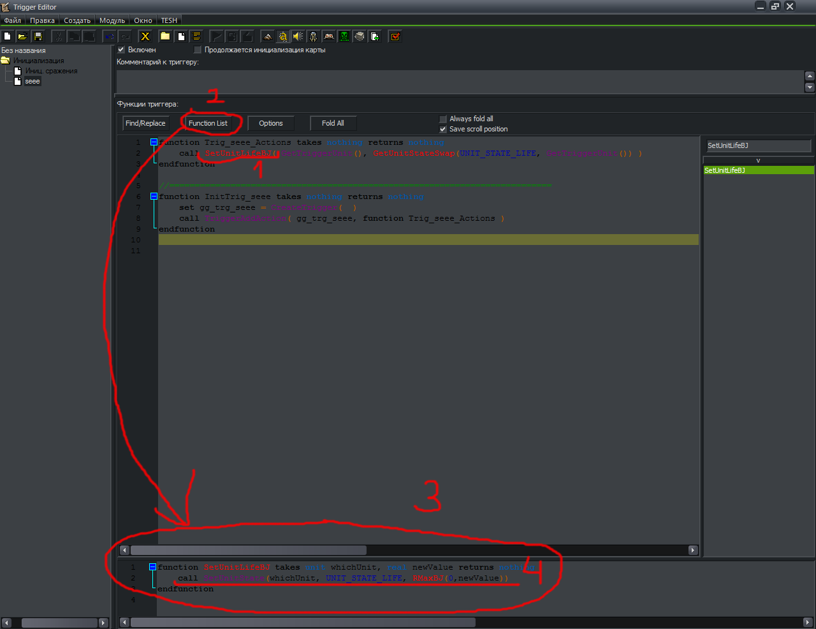Open the Object Editor helmet icon
This screenshot has height=629, width=816.
pyautogui.click(x=314, y=36)
